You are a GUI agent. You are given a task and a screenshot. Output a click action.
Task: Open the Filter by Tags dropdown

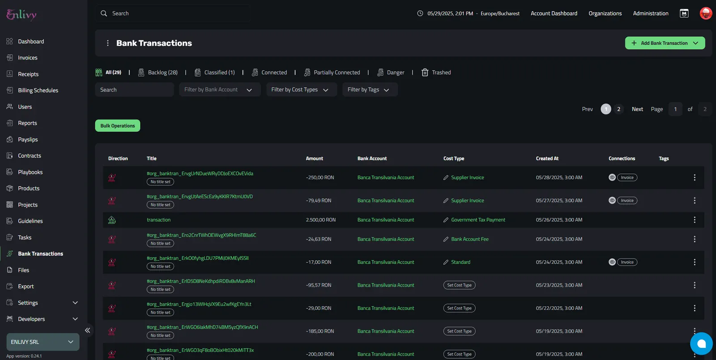coord(370,90)
